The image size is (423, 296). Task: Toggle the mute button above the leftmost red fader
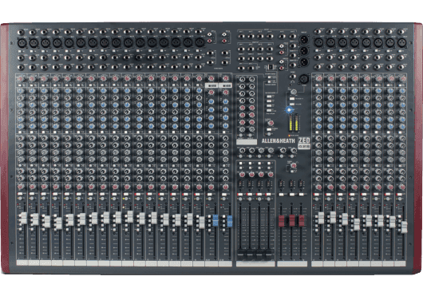[x=281, y=195]
